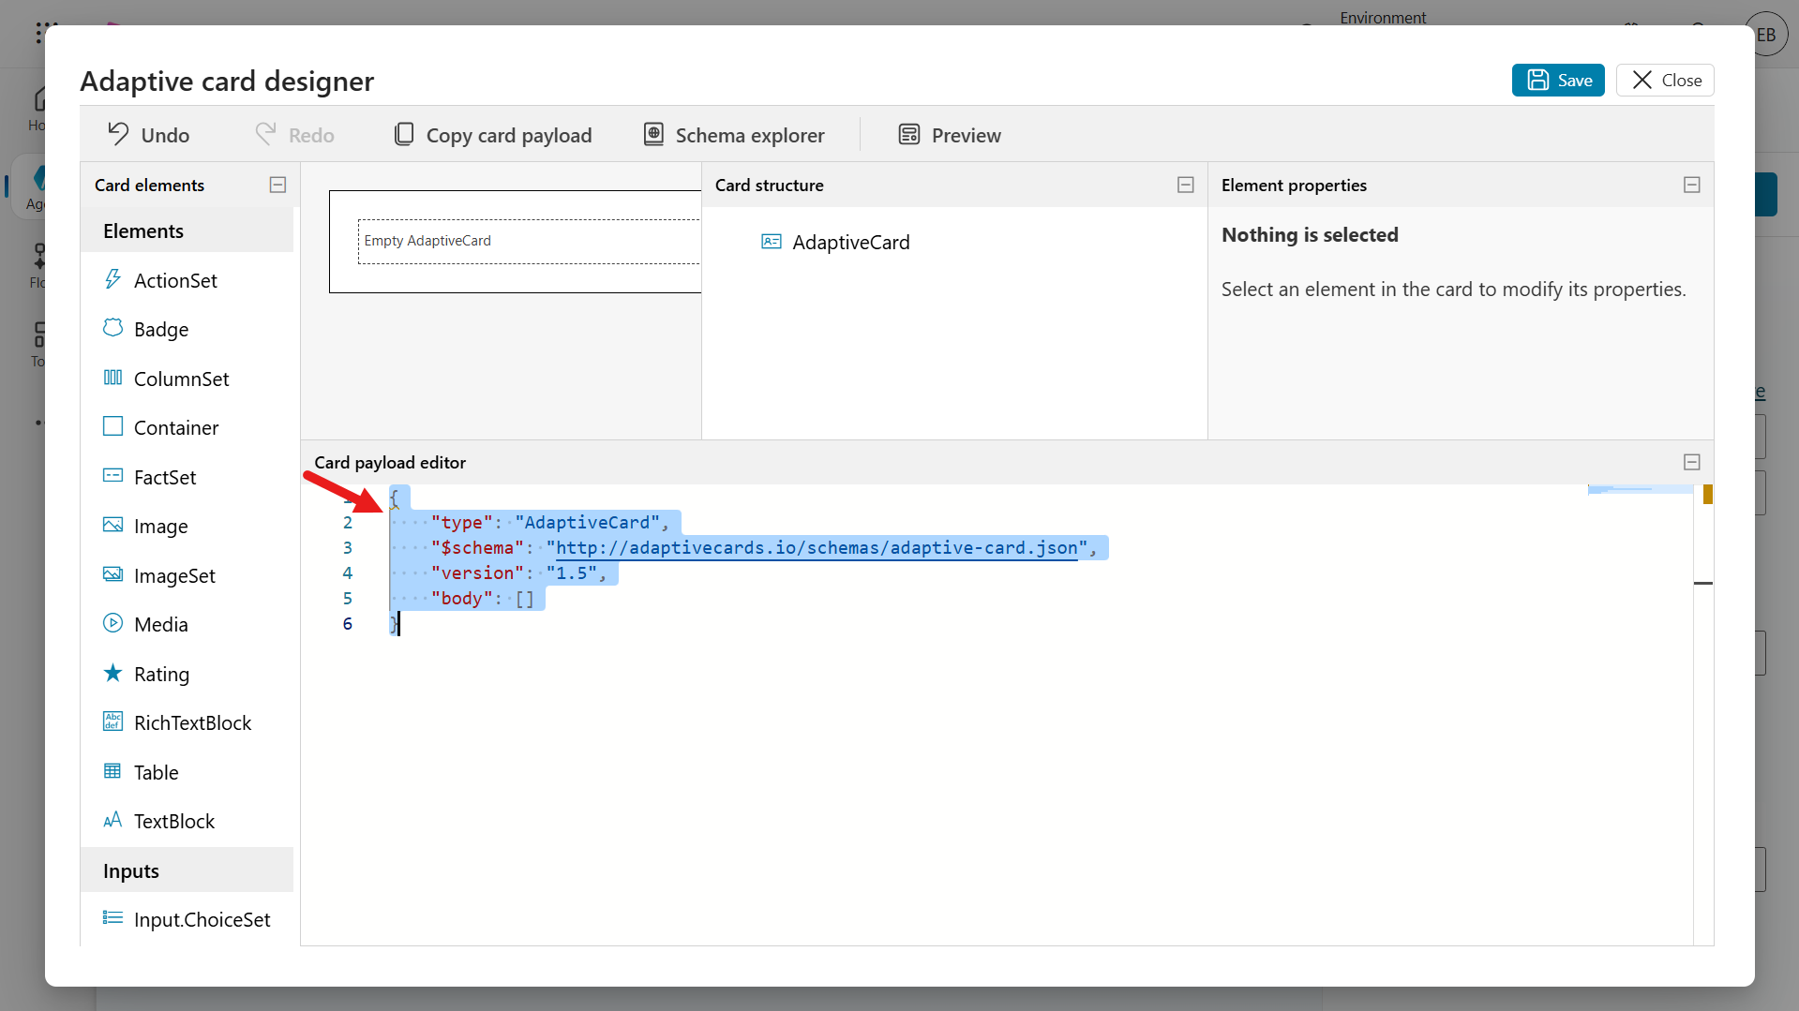The image size is (1799, 1011).
Task: Switch to the Elements section
Action: [142, 230]
